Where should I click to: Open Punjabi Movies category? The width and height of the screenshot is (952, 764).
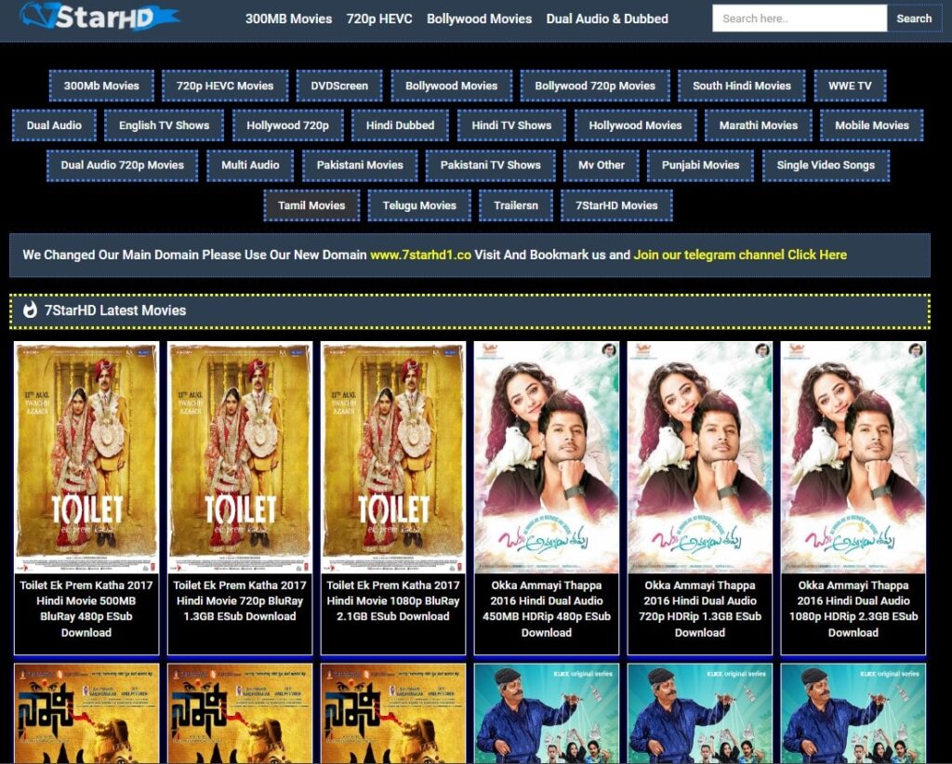[700, 165]
